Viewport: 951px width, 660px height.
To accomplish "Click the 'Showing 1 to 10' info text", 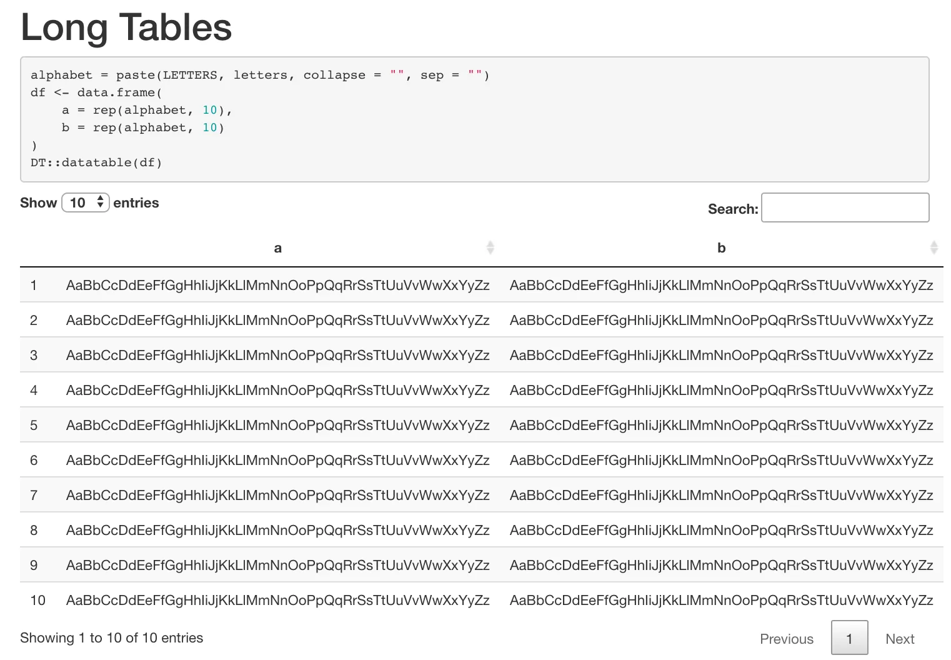I will tap(112, 638).
